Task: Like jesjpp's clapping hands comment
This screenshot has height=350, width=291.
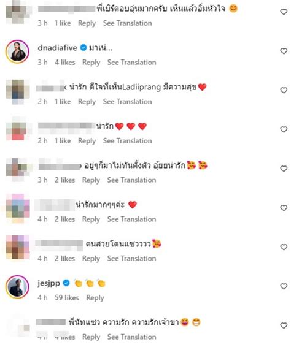Action: coord(284,286)
